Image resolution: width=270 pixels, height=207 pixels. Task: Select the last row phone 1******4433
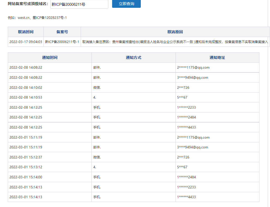(x=186, y=197)
